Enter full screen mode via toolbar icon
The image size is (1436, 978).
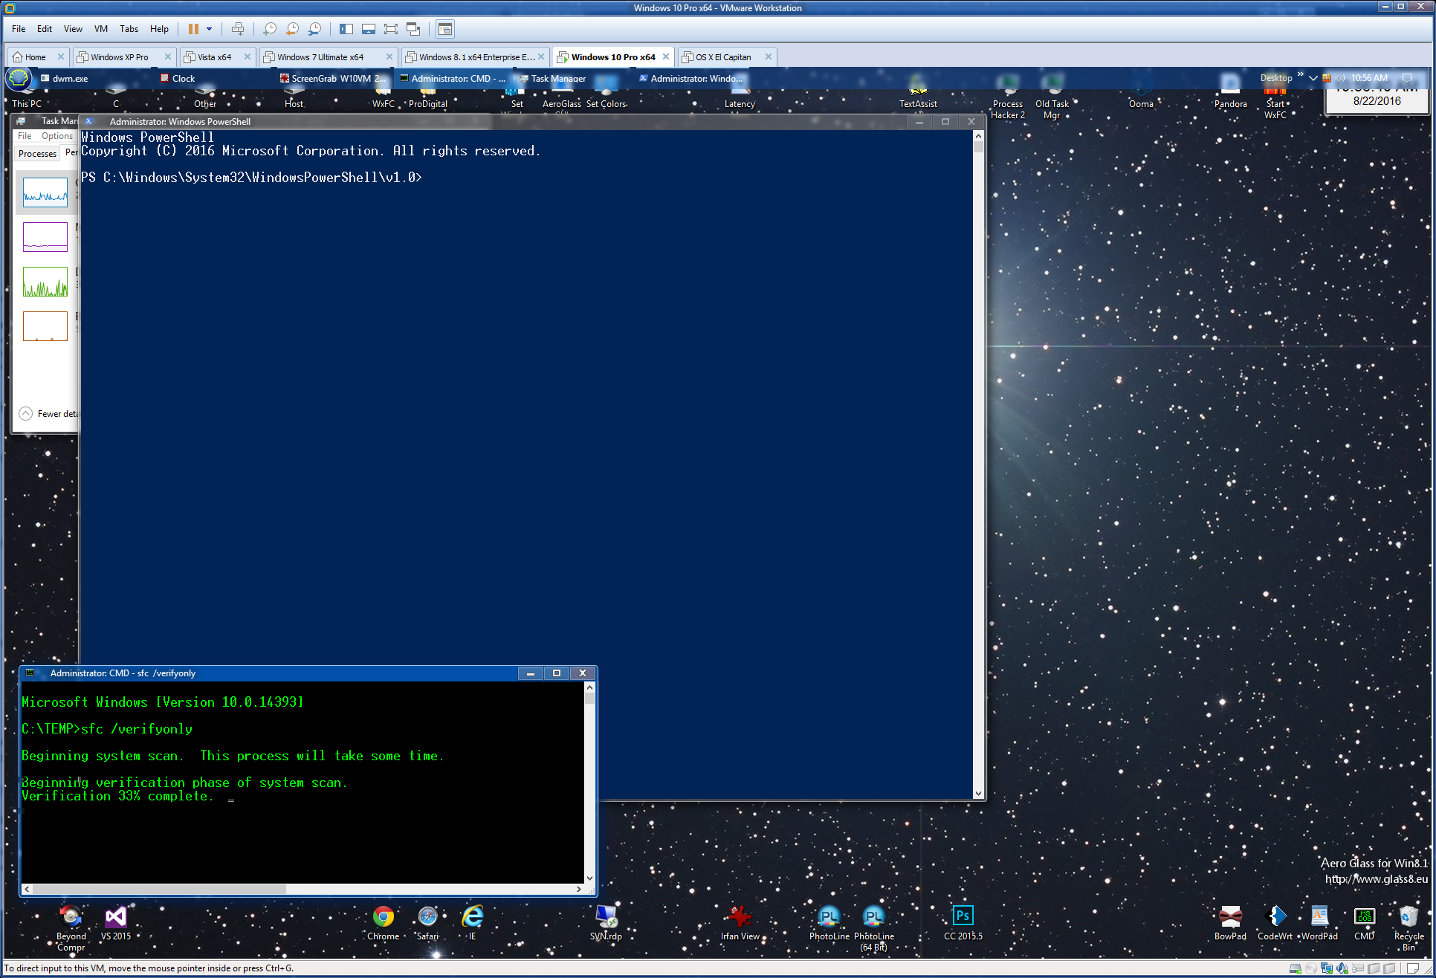[x=391, y=29]
